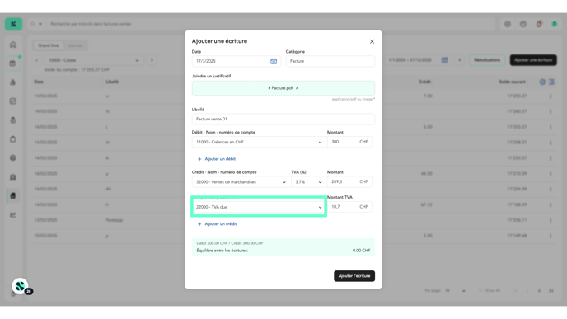Screen dimensions: 567x319
Task: Click the keyword search field in the top bar
Action: pos(271,24)
